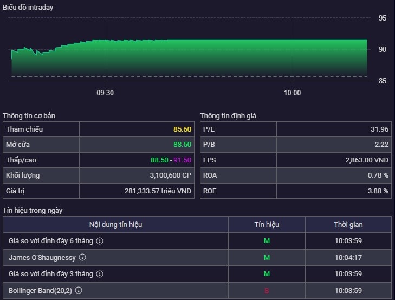
Task: Click the Khối lượng value 3,100,600 CP
Action: pos(171,175)
